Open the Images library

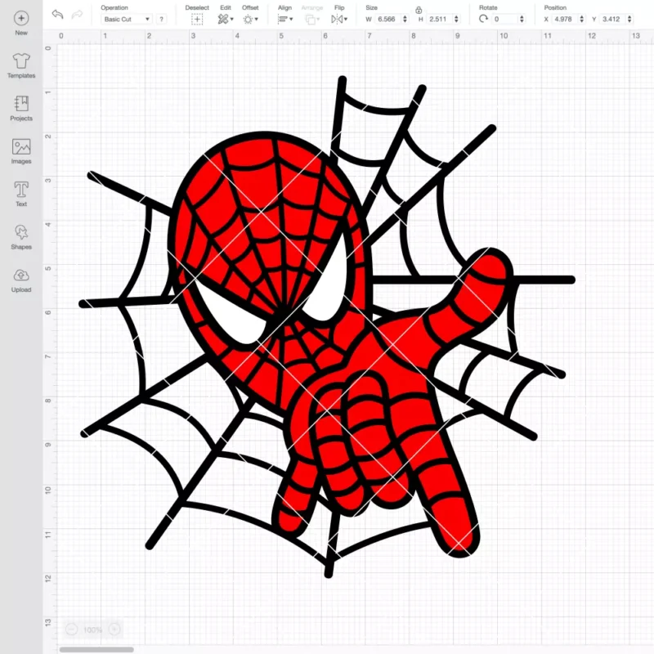21,151
